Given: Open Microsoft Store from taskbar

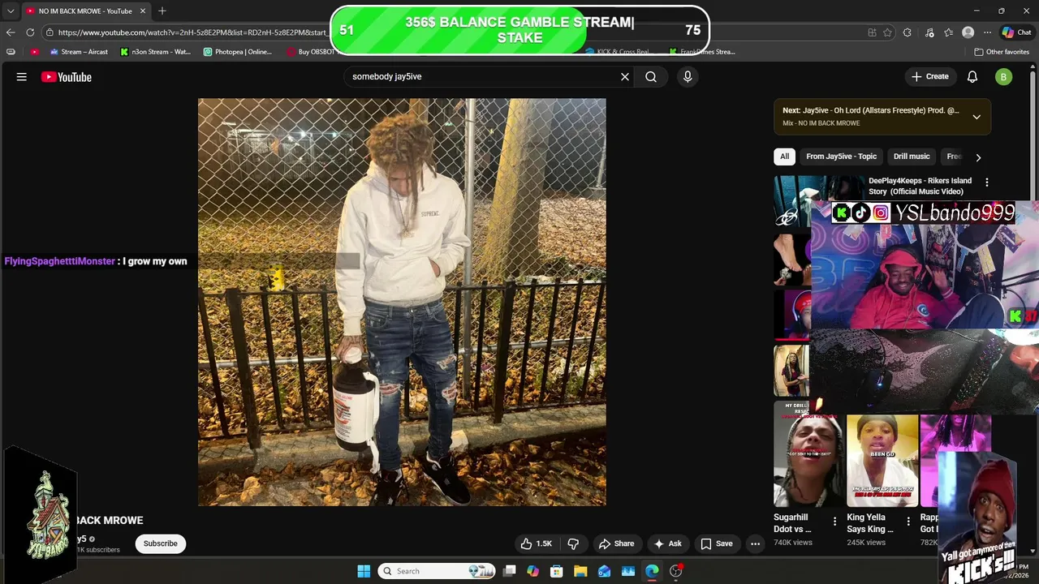Looking at the screenshot, I should [556, 571].
